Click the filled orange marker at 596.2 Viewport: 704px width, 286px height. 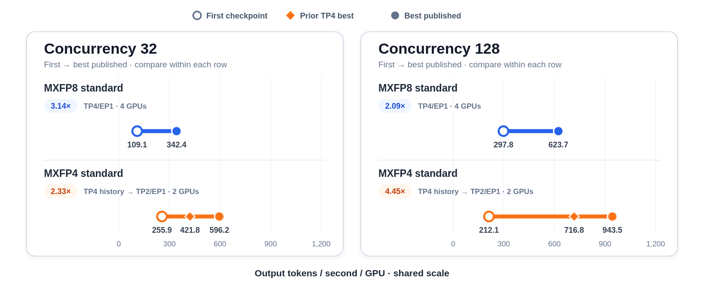pyautogui.click(x=219, y=216)
